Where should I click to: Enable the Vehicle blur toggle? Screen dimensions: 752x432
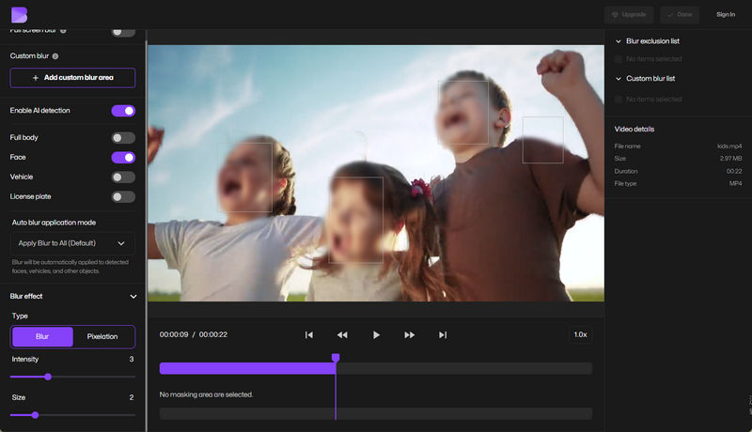(x=123, y=177)
